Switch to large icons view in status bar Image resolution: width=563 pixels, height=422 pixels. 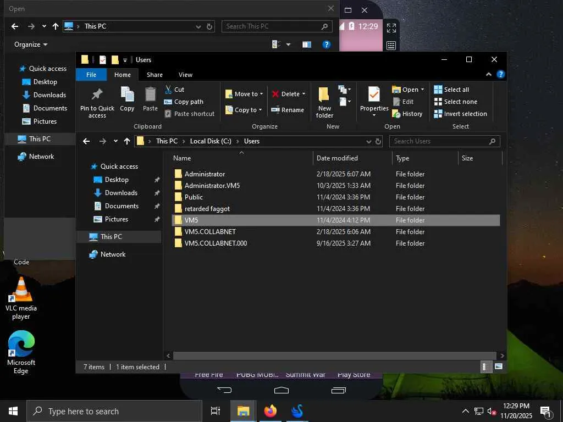point(499,367)
